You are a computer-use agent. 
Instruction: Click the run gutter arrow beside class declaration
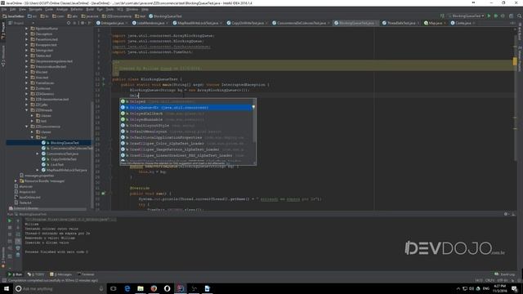click(x=104, y=79)
